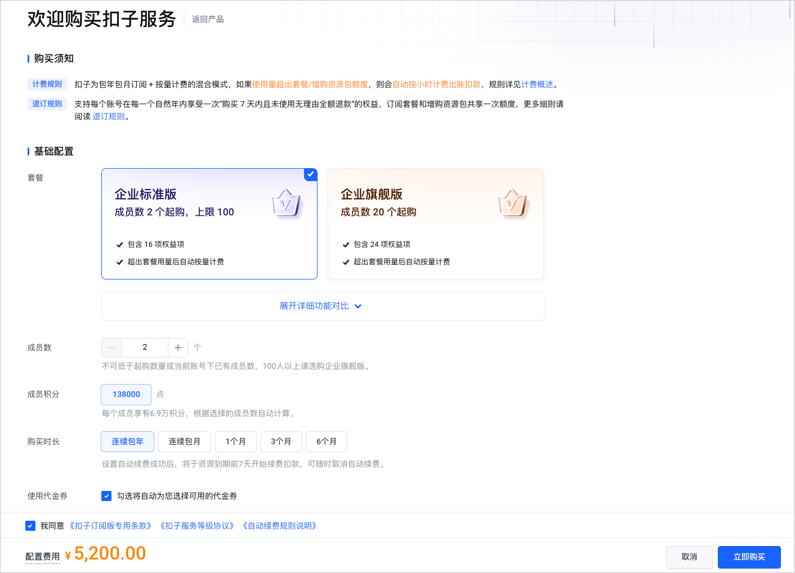Viewport: 795px width, 573px height.
Task: Click the minus icon to decrease 成员数
Action: click(x=111, y=348)
